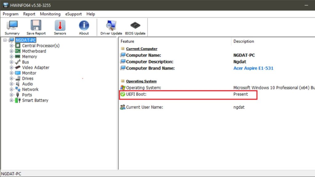This screenshot has width=315, height=177.
Task: Select the Video Adapter icon
Action: 18,67
